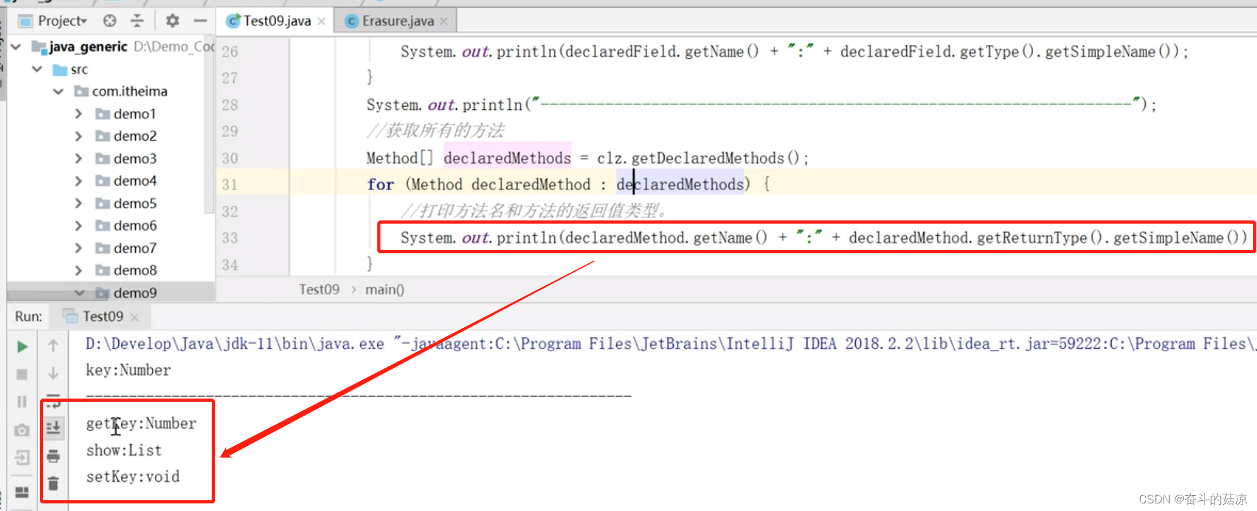Expand the demo7 package
The width and height of the screenshot is (1257, 511).
(x=78, y=248)
